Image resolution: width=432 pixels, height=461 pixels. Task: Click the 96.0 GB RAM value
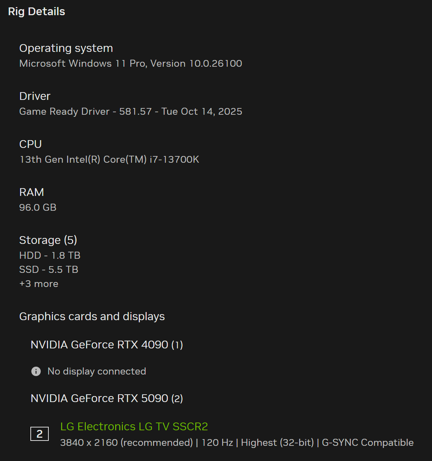[x=38, y=208]
